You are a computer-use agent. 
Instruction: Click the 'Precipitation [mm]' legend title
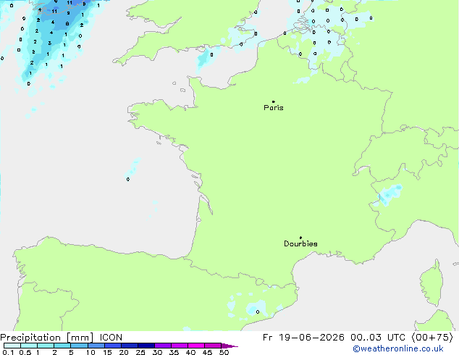click(x=47, y=338)
